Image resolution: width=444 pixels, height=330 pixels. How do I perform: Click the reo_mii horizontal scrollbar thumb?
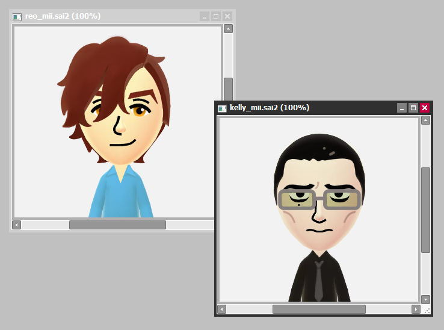pyautogui.click(x=117, y=225)
